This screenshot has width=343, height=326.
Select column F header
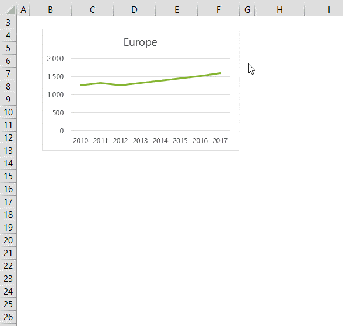219,10
